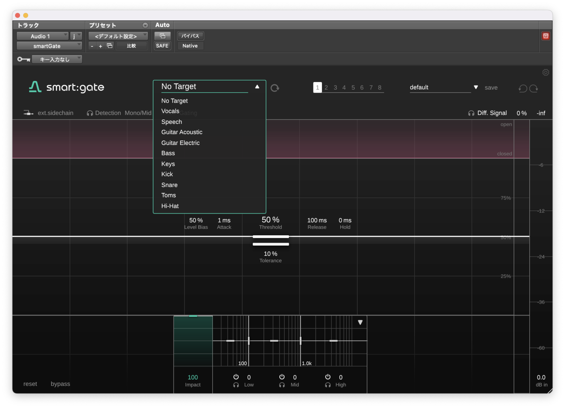Switch to snapshot slot 2

[326, 87]
